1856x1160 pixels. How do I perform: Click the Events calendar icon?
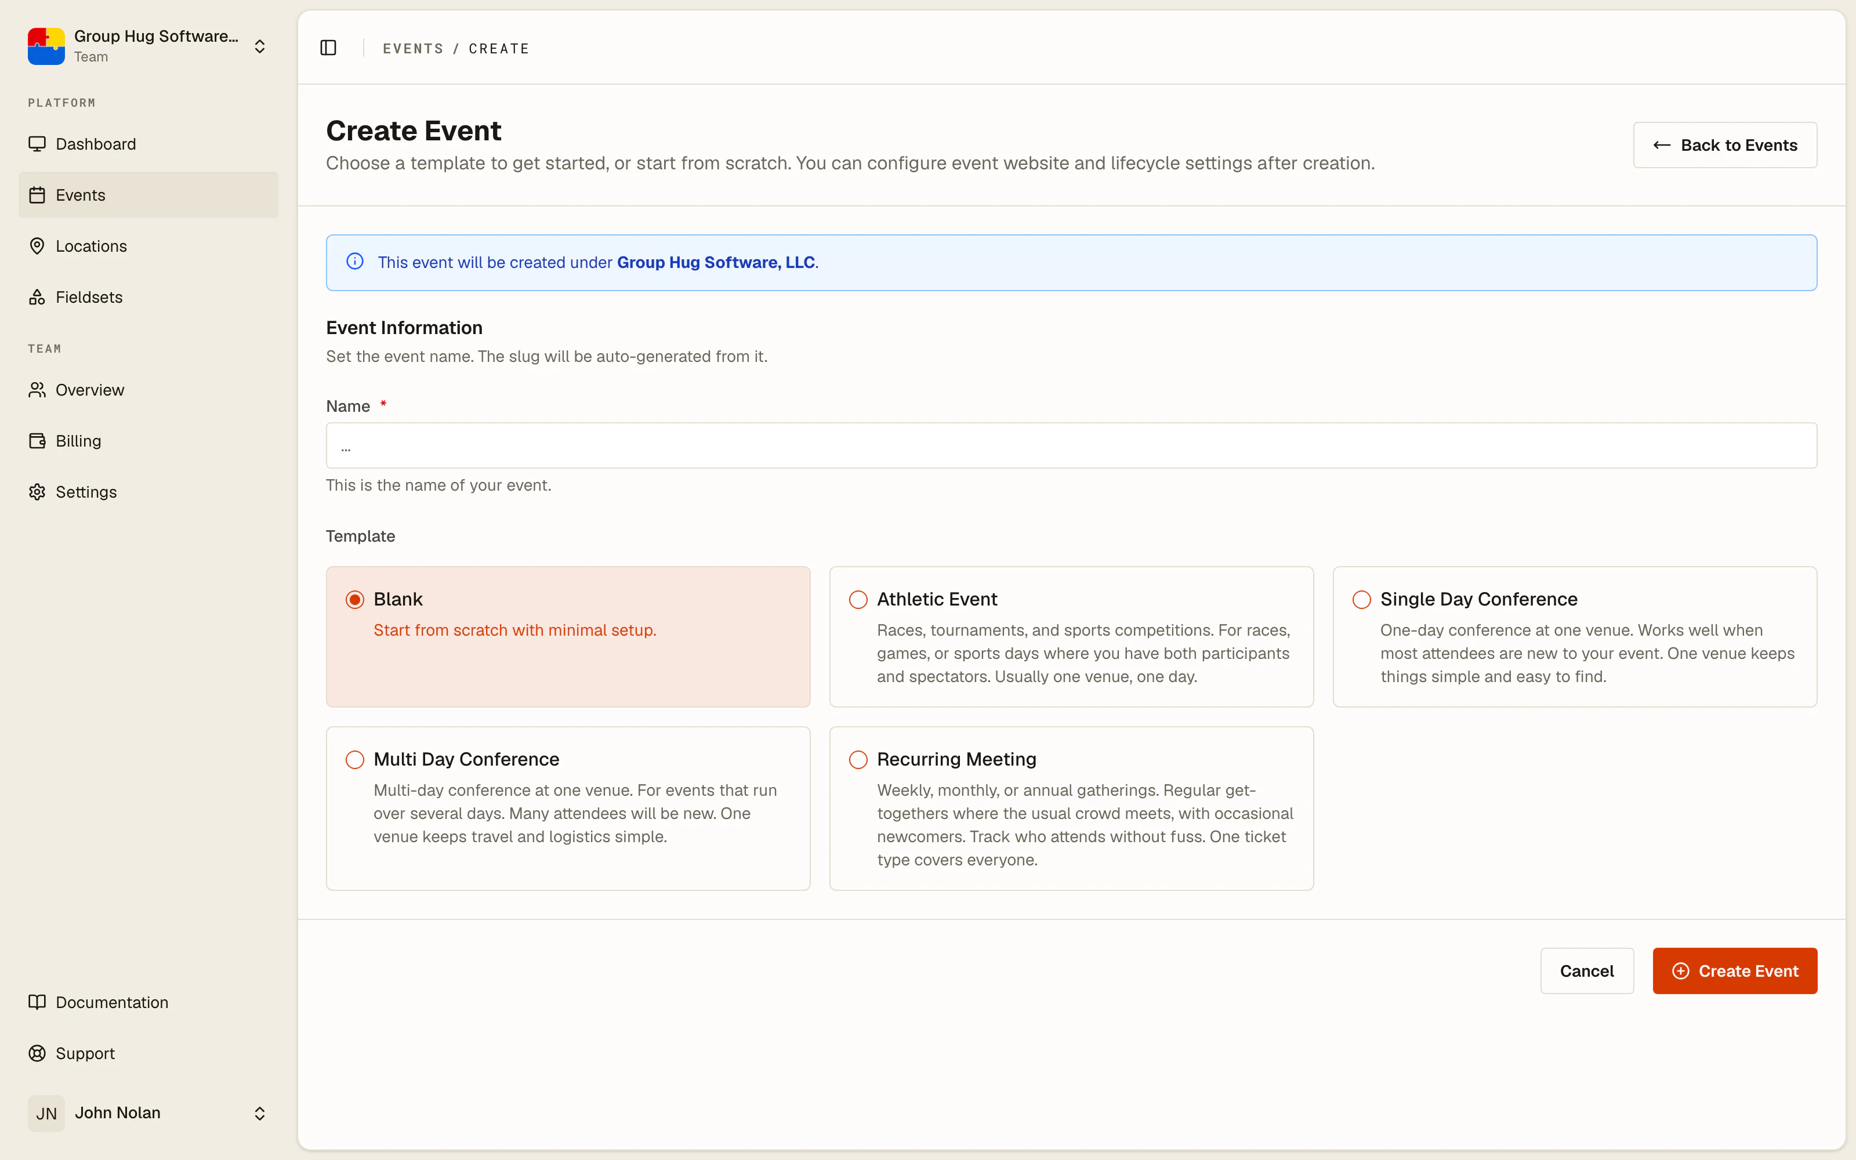point(37,195)
